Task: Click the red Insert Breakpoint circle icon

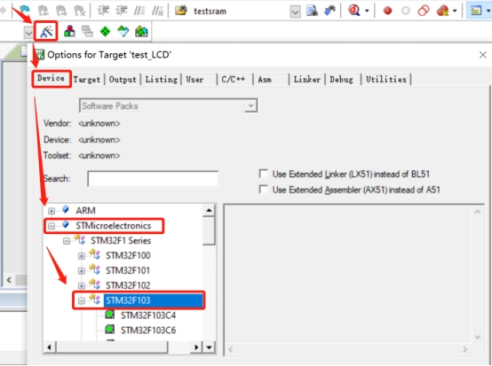Action: (387, 11)
